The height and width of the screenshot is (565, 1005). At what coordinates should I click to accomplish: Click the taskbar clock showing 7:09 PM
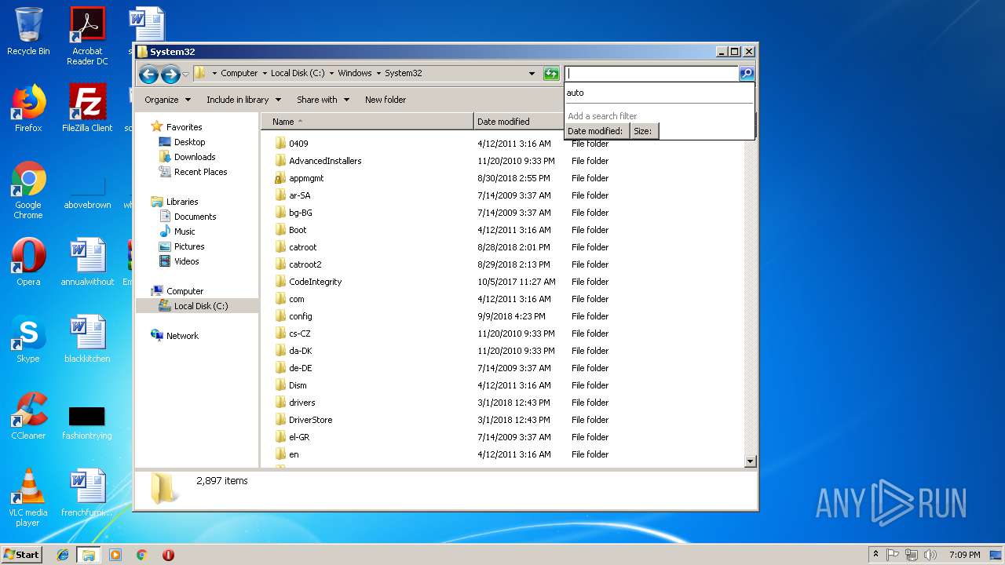click(x=964, y=555)
